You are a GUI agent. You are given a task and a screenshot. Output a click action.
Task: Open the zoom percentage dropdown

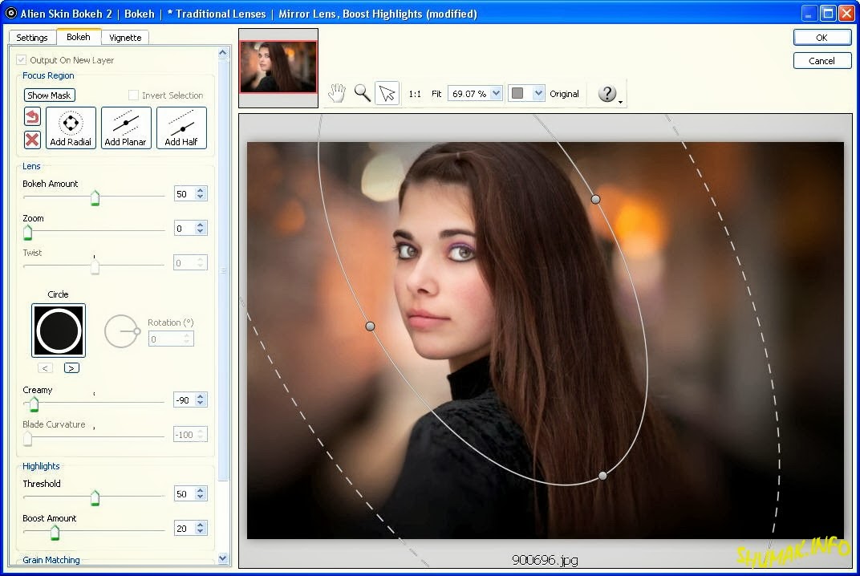click(496, 93)
